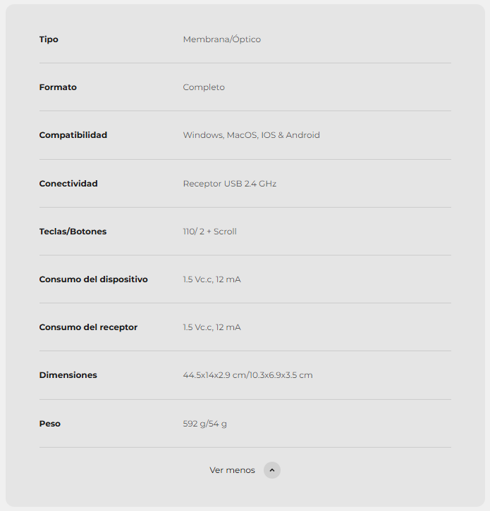The height and width of the screenshot is (511, 490).
Task: Select the "110/ 2 + Scroll" value
Action: click(x=209, y=232)
